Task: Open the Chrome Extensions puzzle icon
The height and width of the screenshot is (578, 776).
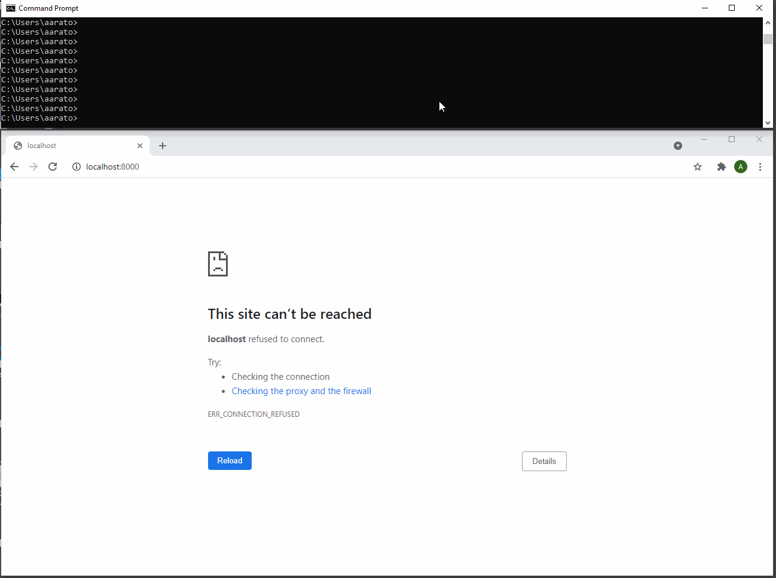Action: tap(722, 167)
